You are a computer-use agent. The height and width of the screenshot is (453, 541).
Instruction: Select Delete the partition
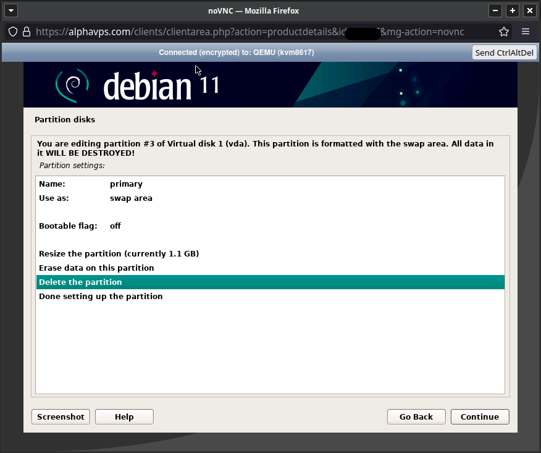click(270, 282)
